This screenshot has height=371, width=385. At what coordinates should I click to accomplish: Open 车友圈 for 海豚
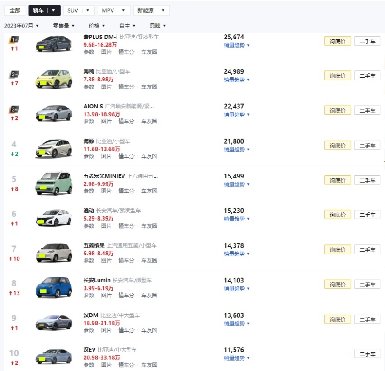(x=149, y=156)
